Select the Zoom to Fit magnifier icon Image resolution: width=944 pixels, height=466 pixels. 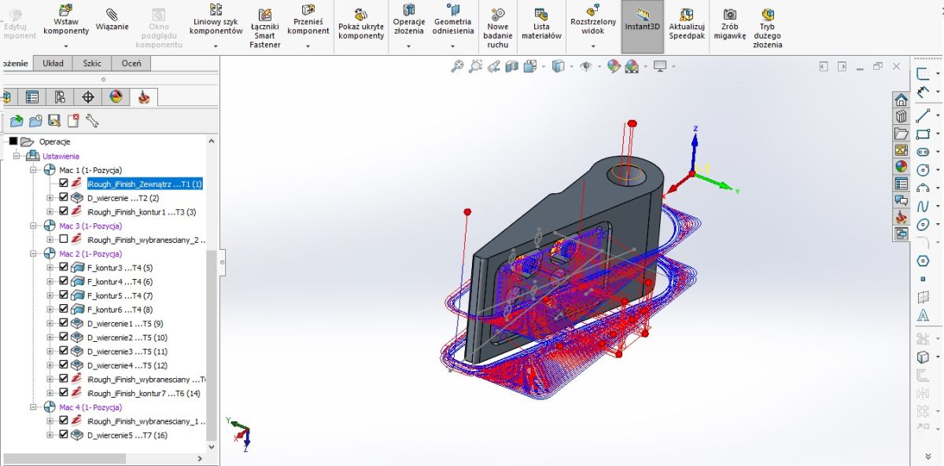(x=456, y=67)
